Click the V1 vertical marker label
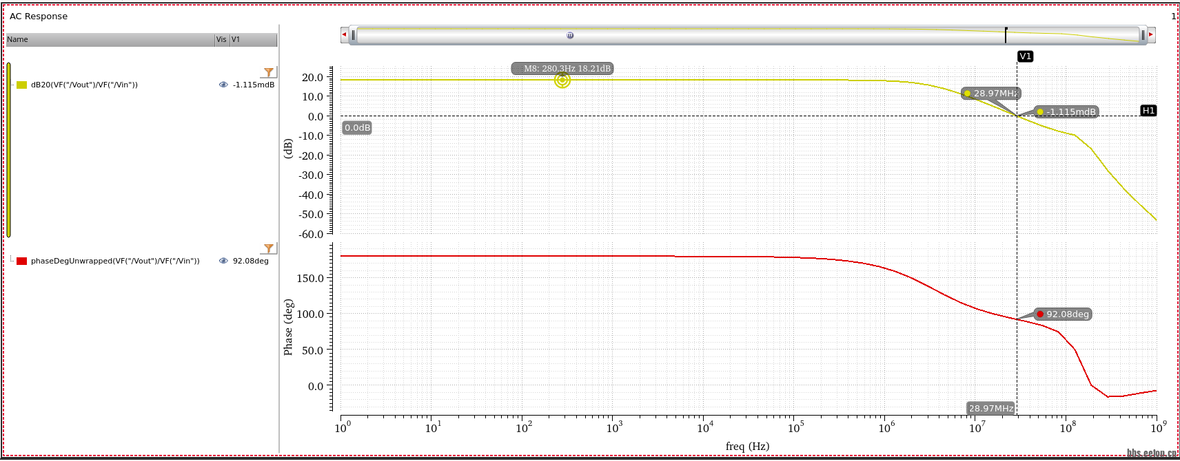This screenshot has height=461, width=1180. [x=1026, y=56]
